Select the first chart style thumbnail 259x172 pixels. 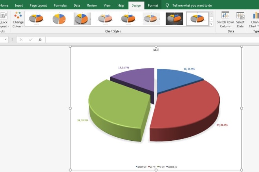click(x=36, y=18)
